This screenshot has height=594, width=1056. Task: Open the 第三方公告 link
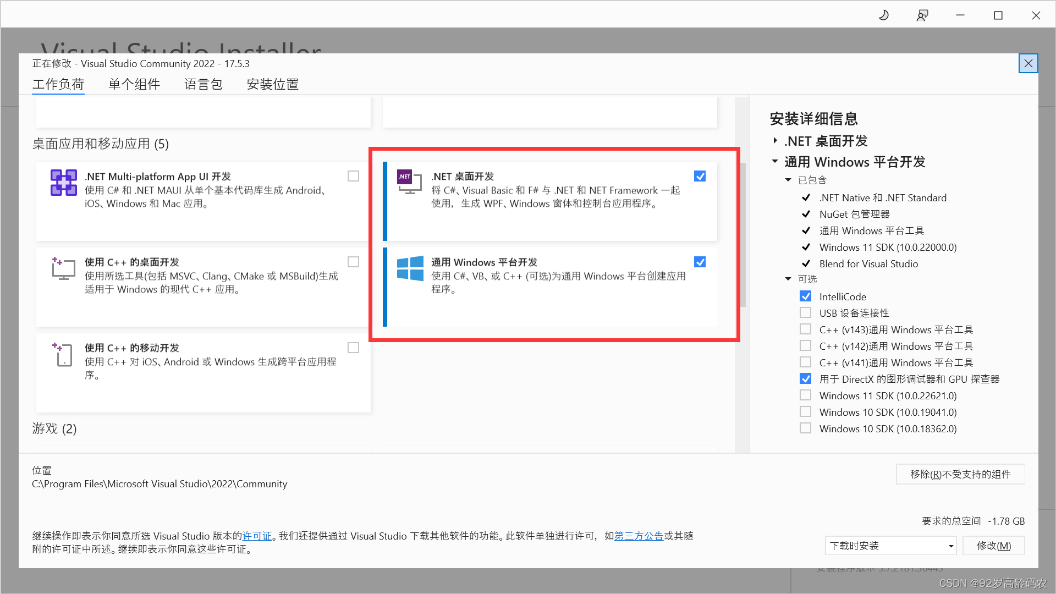639,536
